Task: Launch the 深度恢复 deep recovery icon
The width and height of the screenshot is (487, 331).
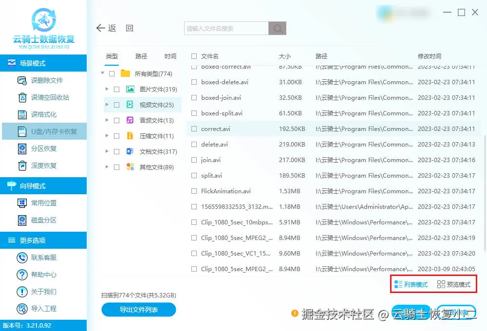Action: tap(22, 166)
